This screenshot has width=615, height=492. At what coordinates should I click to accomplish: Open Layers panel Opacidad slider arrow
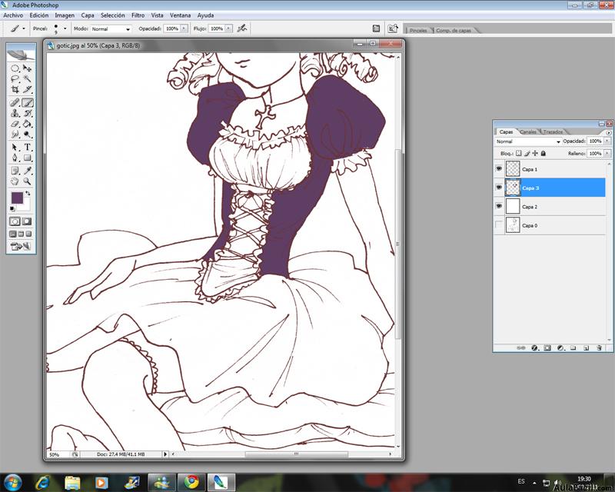tap(607, 141)
